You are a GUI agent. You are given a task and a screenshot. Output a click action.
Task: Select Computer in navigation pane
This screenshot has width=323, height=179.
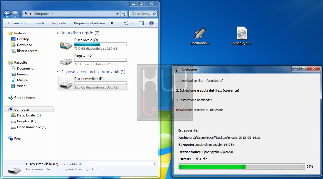click(28, 109)
